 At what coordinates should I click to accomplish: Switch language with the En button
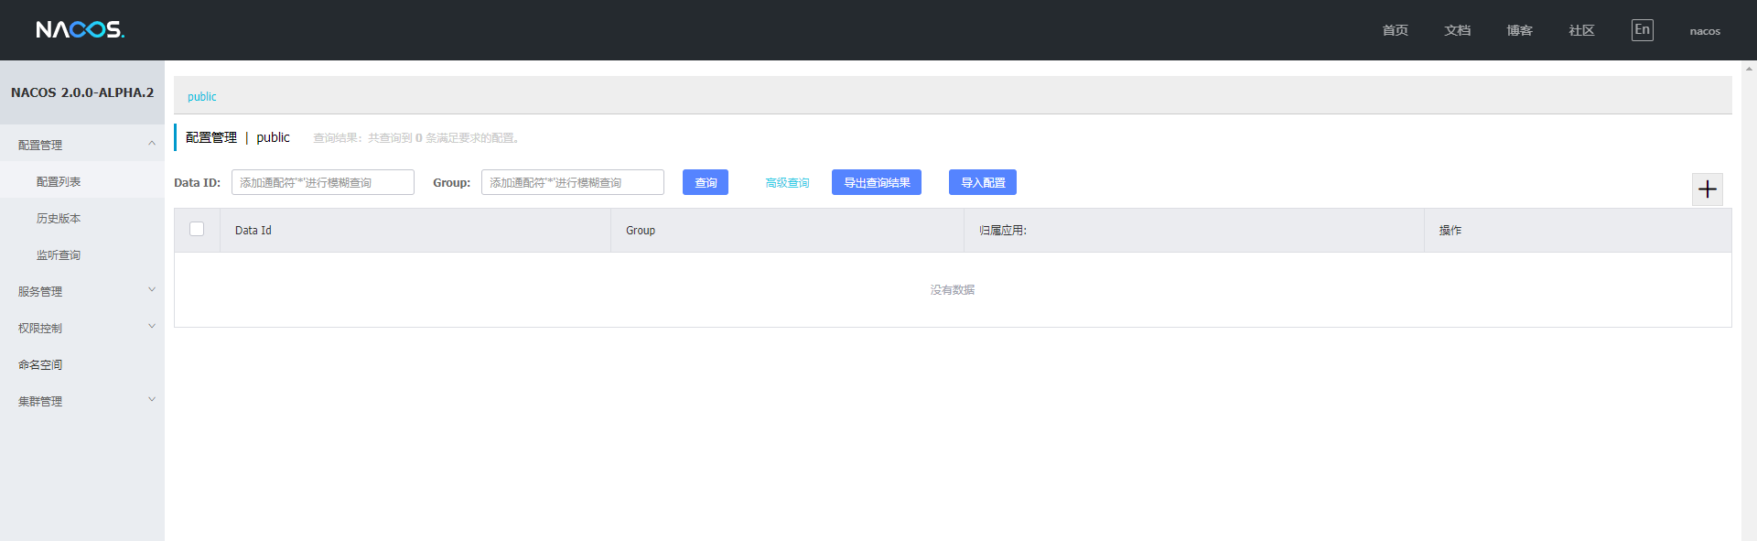point(1642,30)
